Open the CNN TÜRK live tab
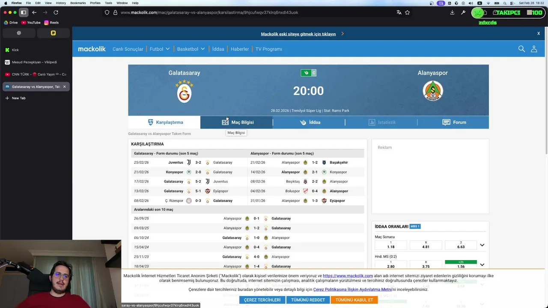Image resolution: width=548 pixels, height=308 pixels. coord(35,74)
